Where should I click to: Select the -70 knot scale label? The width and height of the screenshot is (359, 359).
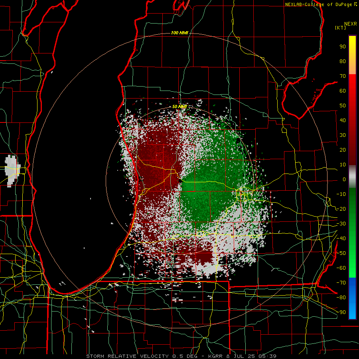[341, 283]
